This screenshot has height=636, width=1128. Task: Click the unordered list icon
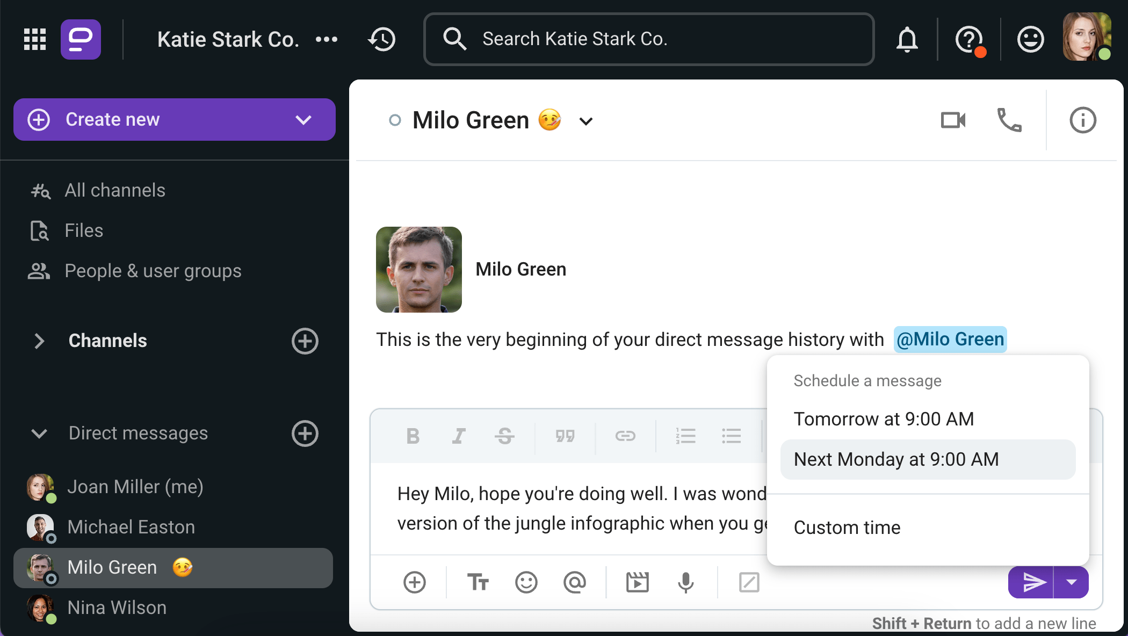coord(732,435)
